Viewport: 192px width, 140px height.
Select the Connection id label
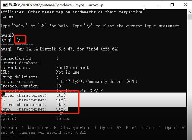tap(17, 58)
